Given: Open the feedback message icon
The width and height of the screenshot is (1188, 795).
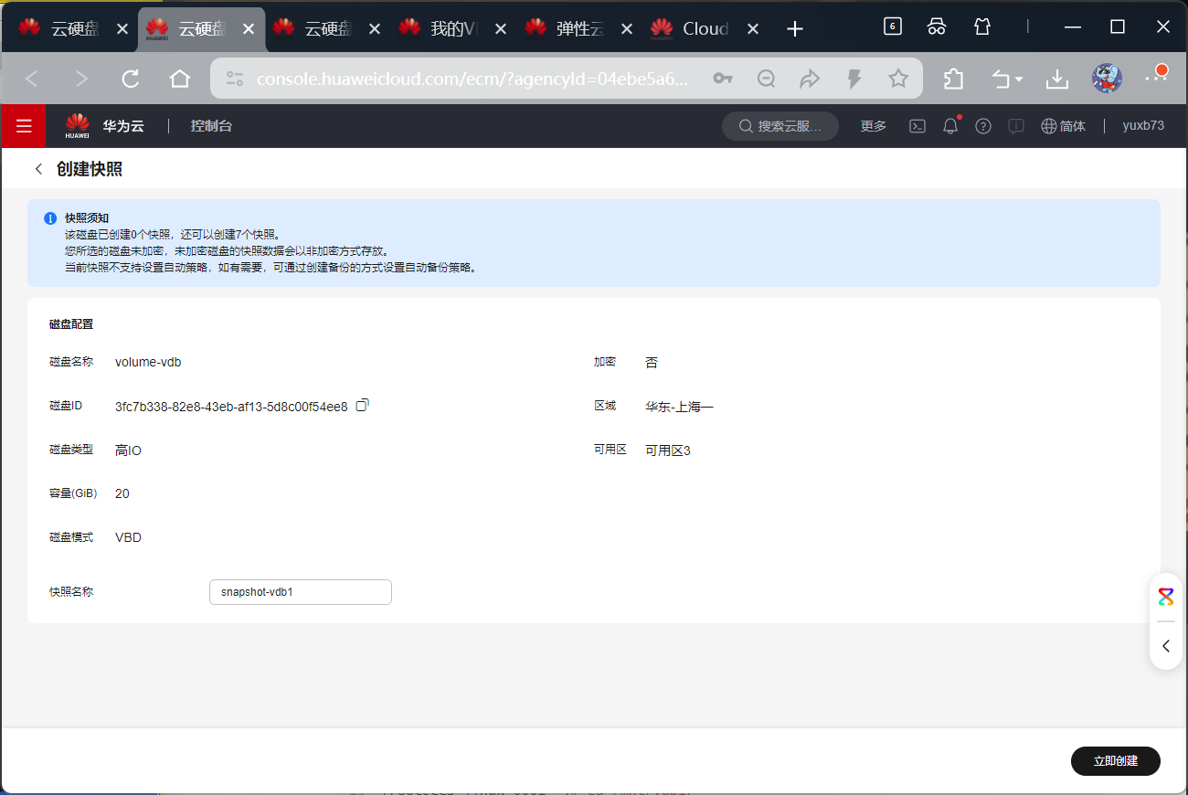Looking at the screenshot, I should [1016, 126].
